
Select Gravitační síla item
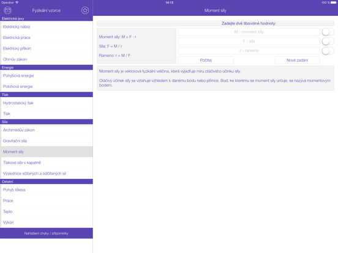coord(47,141)
